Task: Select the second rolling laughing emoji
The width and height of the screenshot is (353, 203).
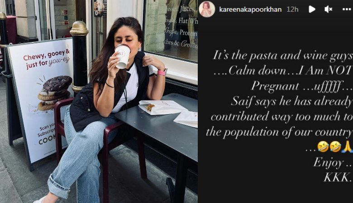Action: (335, 146)
